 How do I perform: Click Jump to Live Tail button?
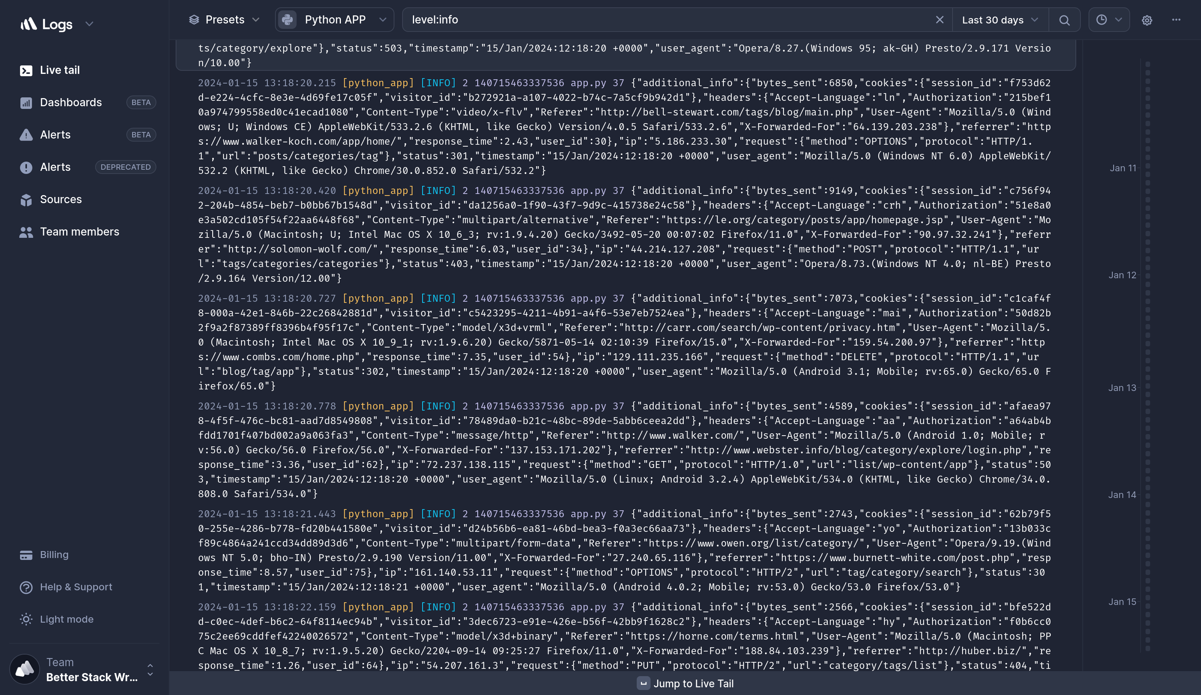pyautogui.click(x=686, y=683)
